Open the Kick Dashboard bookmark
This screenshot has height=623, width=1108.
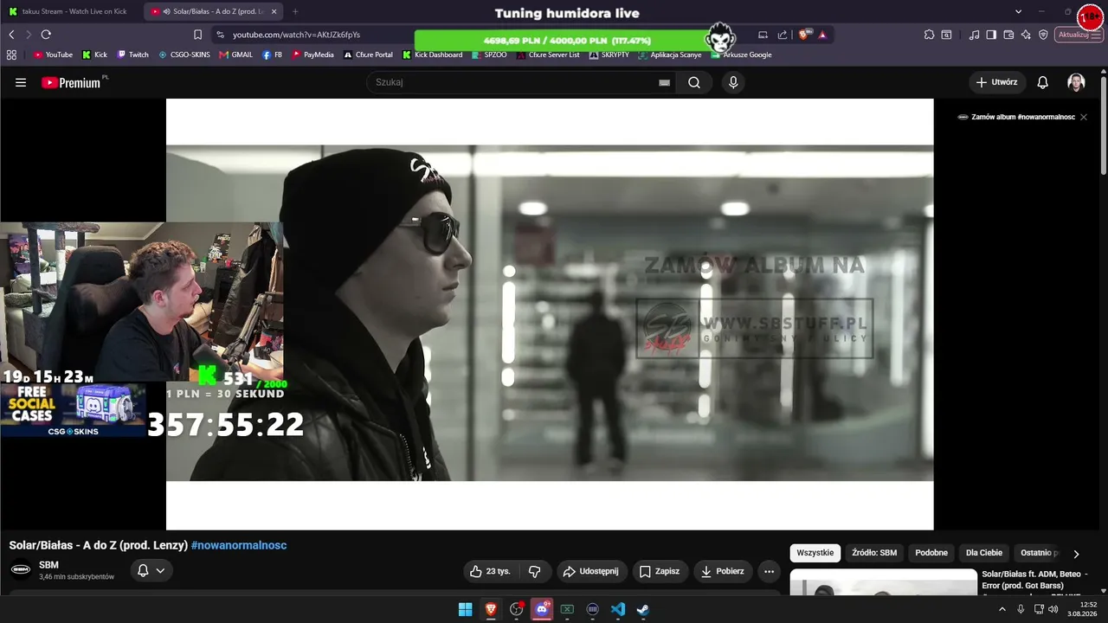tap(432, 55)
